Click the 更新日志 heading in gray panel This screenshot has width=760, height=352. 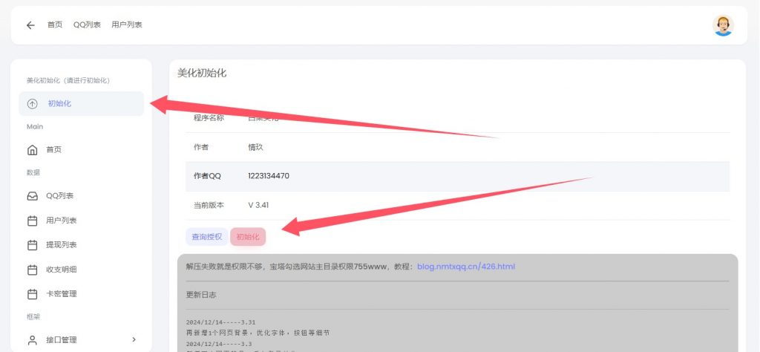click(200, 295)
